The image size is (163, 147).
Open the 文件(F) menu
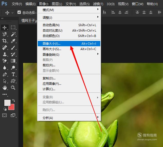tap(17, 4)
